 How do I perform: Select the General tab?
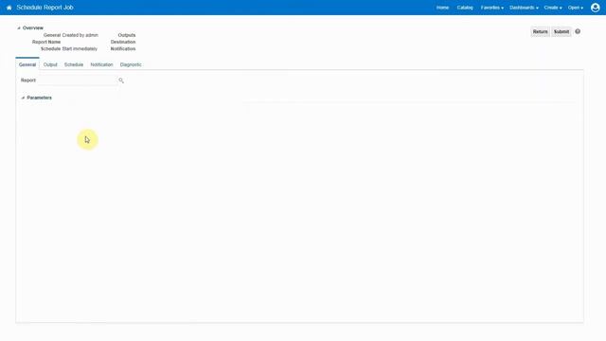(27, 64)
